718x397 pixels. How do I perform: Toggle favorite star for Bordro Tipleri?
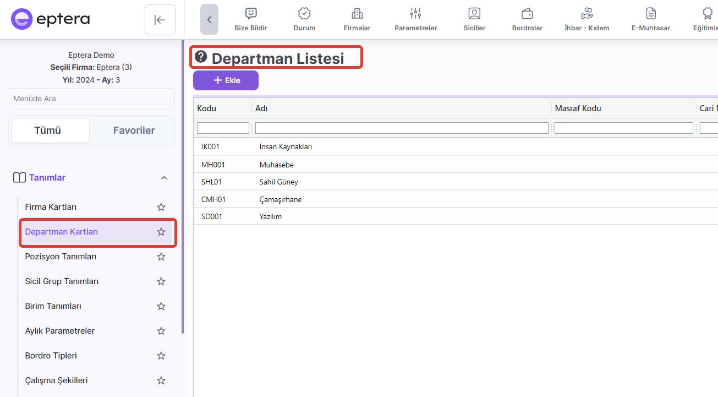pyautogui.click(x=161, y=356)
